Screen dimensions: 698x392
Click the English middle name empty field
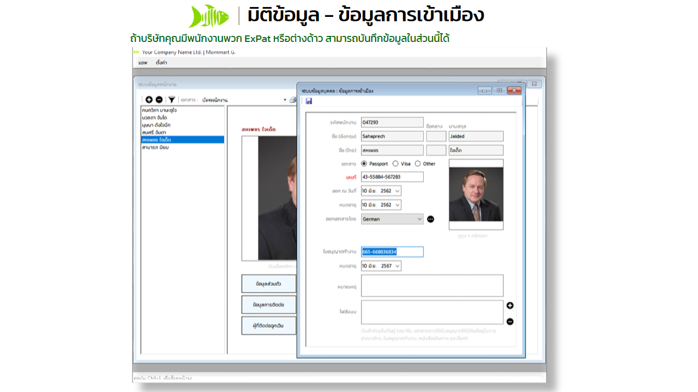(436, 136)
